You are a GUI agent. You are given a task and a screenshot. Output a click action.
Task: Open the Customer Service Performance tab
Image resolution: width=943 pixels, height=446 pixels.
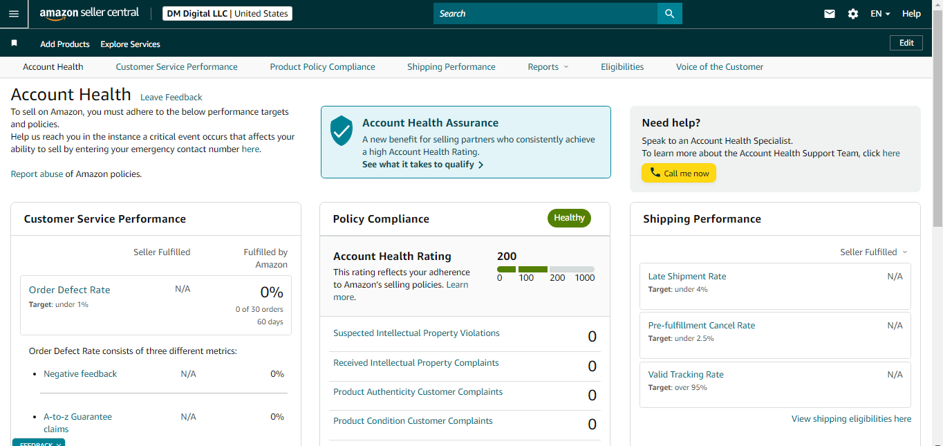[176, 67]
